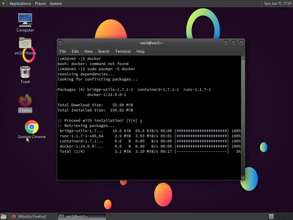Open the Places menu in top panel
This screenshot has height=220, width=293.
tap(40, 3)
